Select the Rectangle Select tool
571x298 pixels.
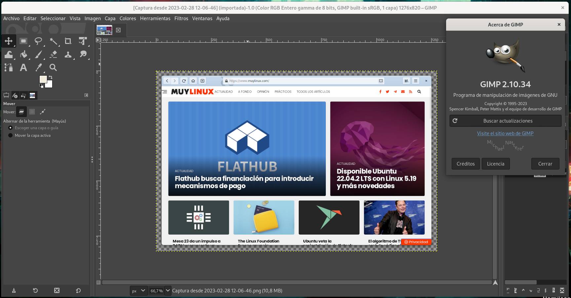click(x=23, y=41)
